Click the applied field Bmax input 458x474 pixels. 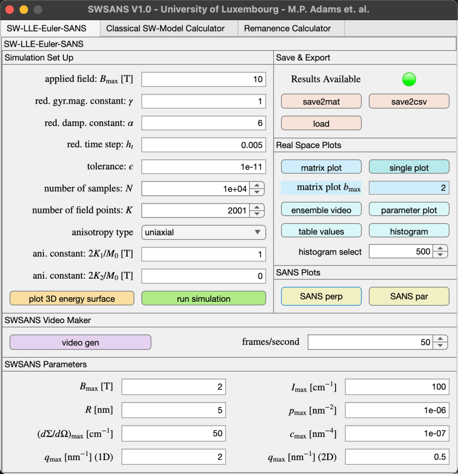click(x=203, y=79)
